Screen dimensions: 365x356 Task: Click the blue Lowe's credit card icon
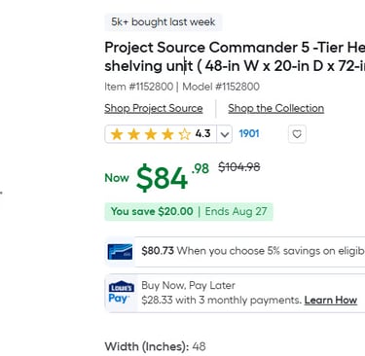point(120,252)
